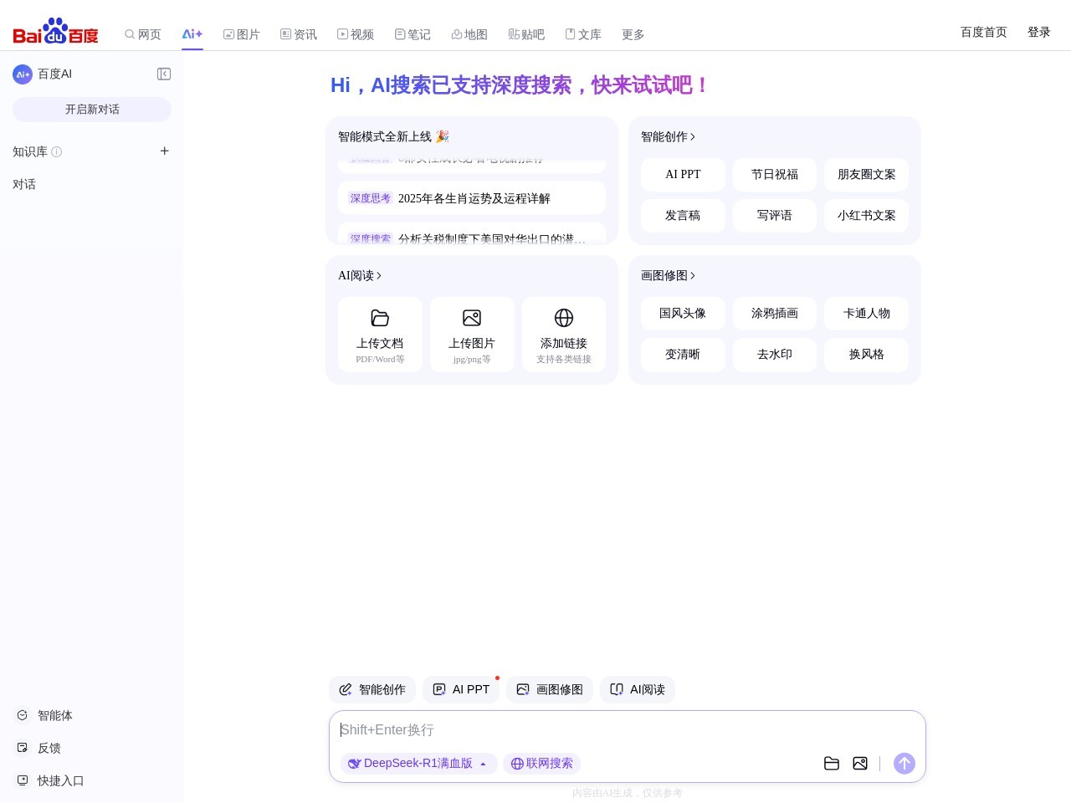Viewport: 1071px width, 803px height.
Task: Click the send arrow button
Action: click(x=904, y=764)
